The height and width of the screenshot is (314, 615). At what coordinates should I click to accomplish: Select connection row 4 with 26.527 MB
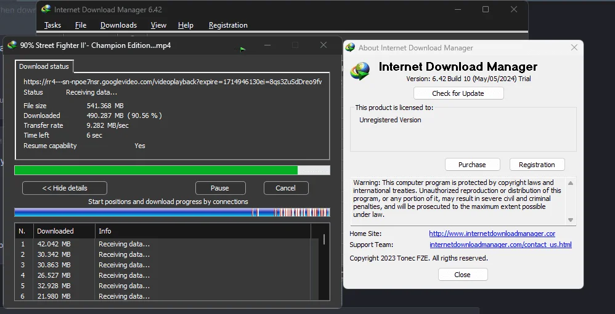coord(167,275)
